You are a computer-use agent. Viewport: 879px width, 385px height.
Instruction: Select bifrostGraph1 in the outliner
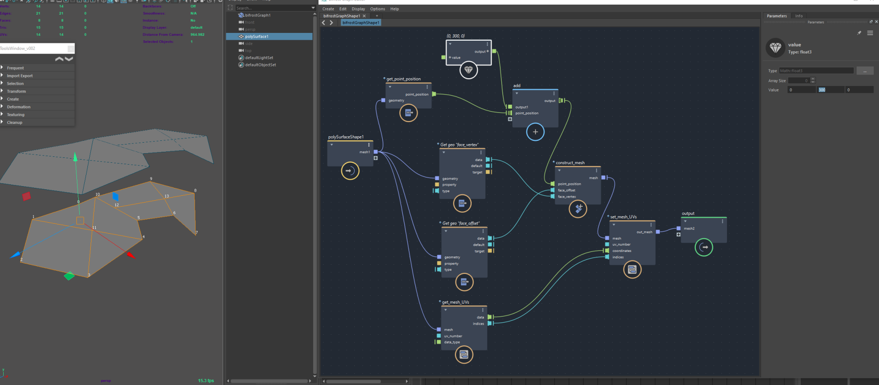click(257, 15)
